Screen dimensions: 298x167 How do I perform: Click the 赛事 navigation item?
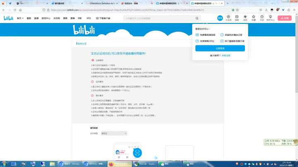(72, 19)
